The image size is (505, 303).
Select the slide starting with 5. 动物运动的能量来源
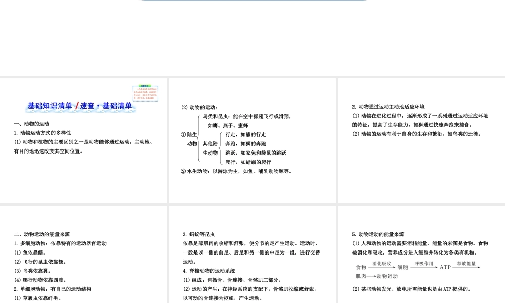click(x=422, y=255)
